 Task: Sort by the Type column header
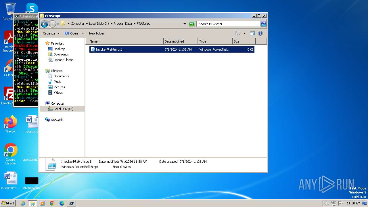[215, 41]
